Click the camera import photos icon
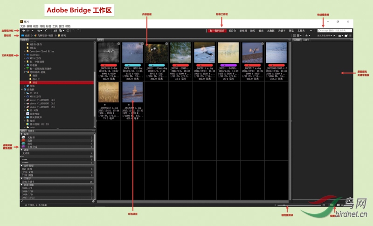The image size is (373, 226). [55, 31]
